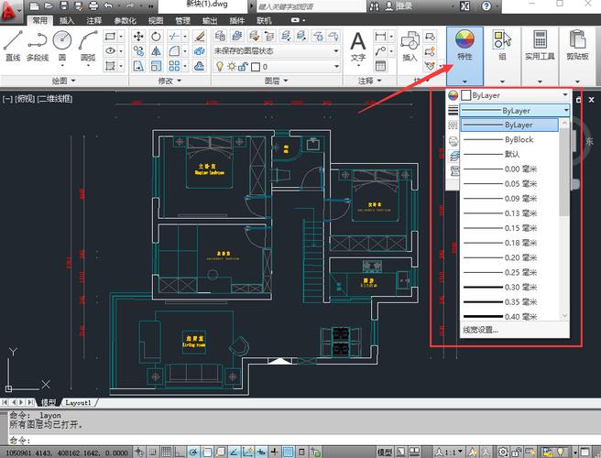Select the Array tool
The height and width of the screenshot is (458, 601).
coord(174,66)
